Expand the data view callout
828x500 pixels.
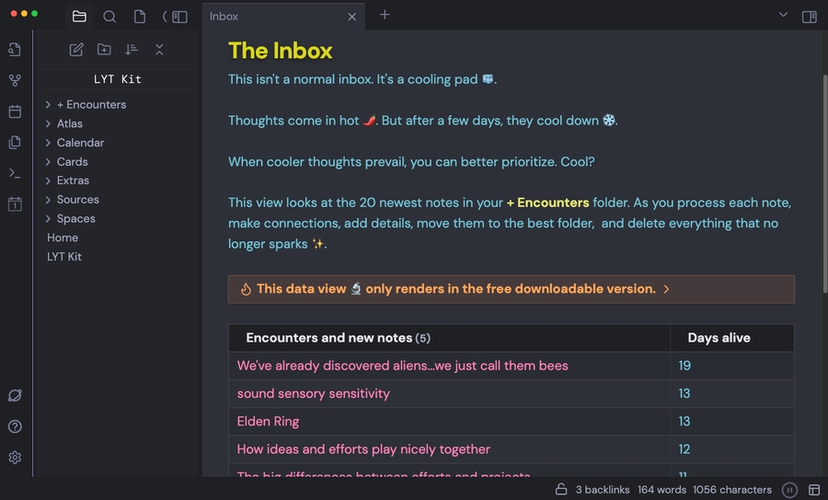click(666, 289)
